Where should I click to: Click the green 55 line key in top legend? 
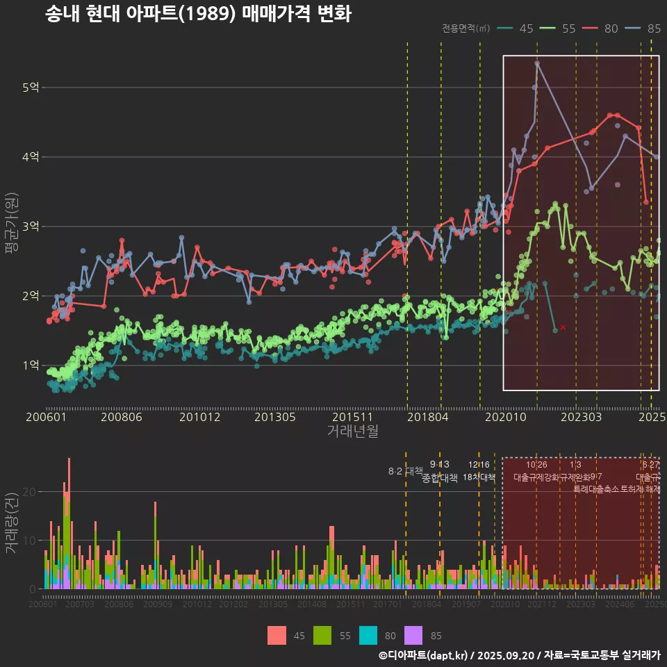[549, 28]
